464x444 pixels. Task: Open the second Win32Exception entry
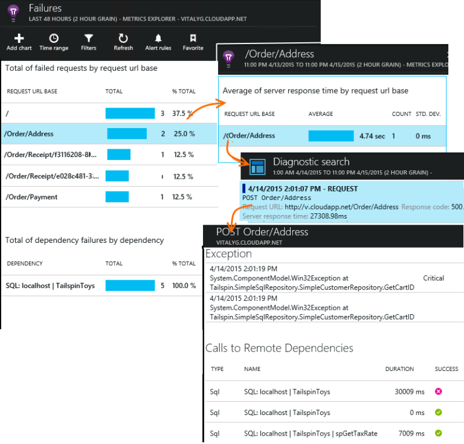click(x=334, y=307)
